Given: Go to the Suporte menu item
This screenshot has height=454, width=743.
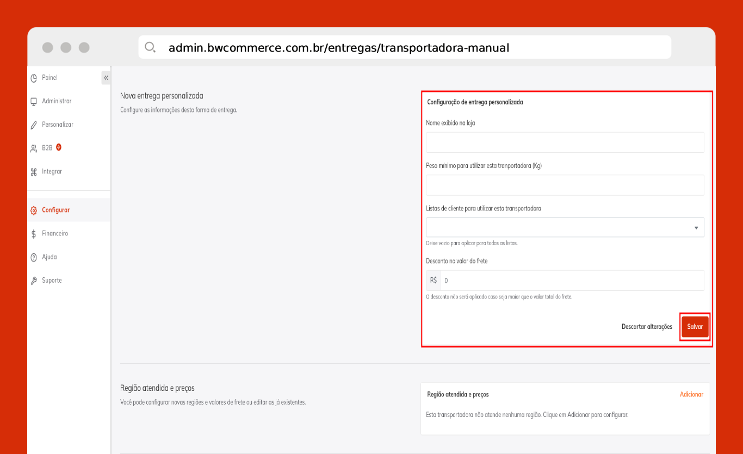Looking at the screenshot, I should [x=52, y=281].
